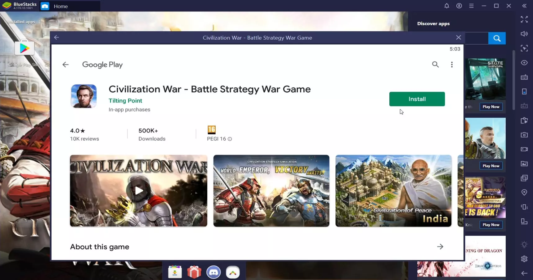Switch to the Home tab
Image resolution: width=533 pixels, height=280 pixels.
[60, 6]
